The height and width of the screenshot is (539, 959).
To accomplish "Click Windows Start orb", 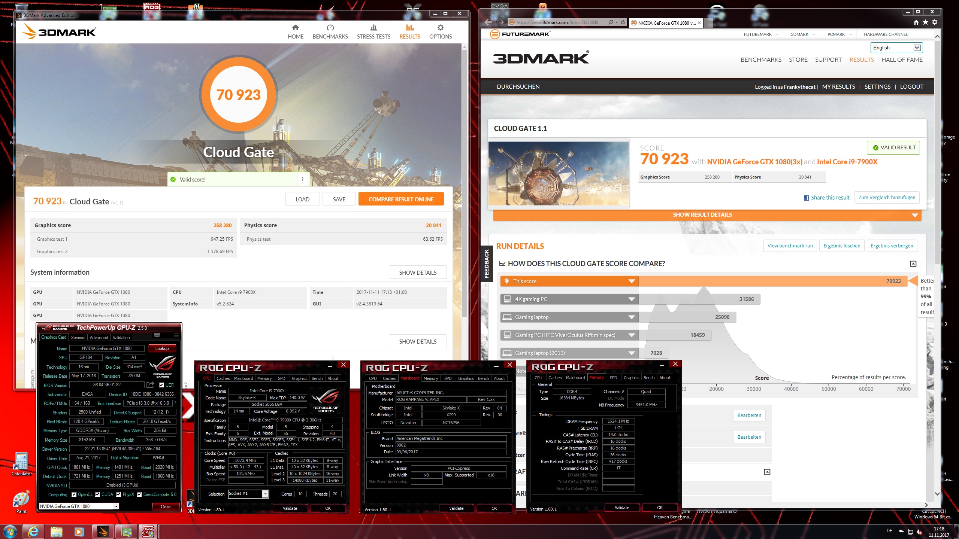I will [10, 532].
